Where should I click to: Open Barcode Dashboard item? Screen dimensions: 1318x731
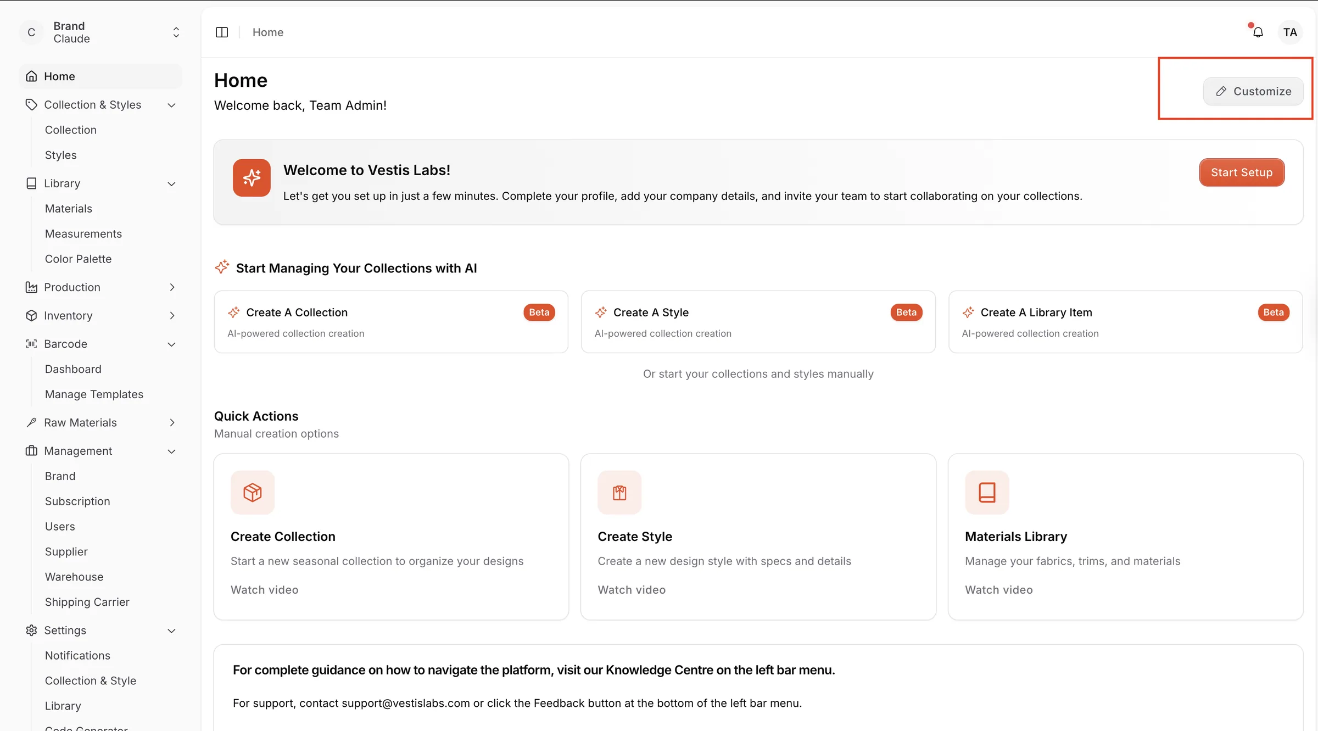[73, 369]
